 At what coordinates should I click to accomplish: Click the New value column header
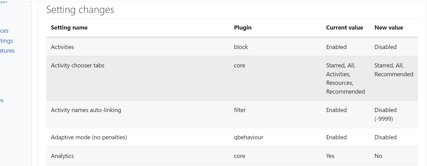(389, 27)
